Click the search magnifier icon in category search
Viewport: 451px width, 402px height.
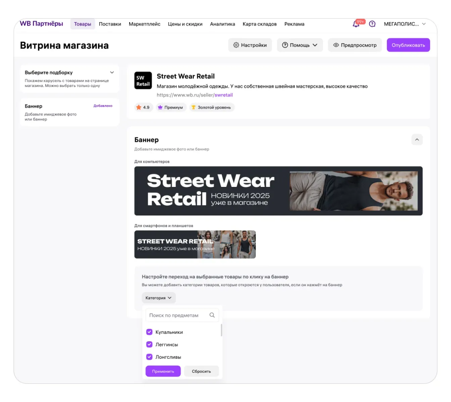click(212, 315)
